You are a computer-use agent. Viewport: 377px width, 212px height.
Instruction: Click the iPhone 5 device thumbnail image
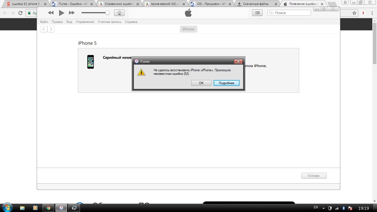point(91,62)
